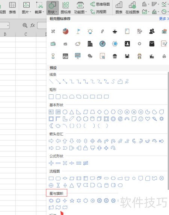Open 在线图表 online charts
The image size is (169, 215).
(x=132, y=8)
